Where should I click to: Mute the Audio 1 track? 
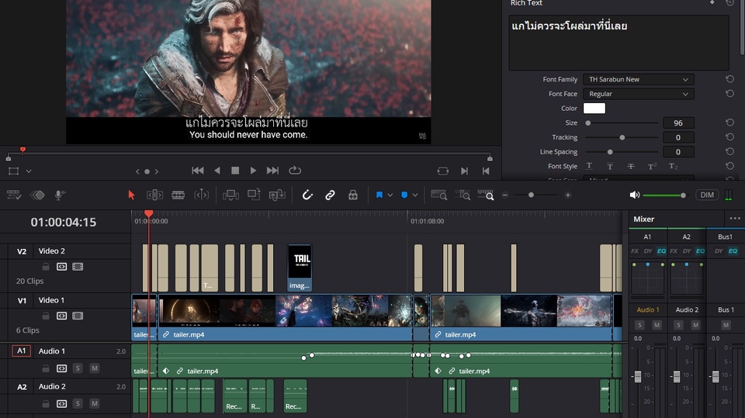pos(94,368)
